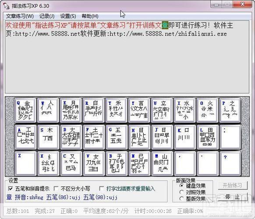This screenshot has height=219, width=255.
Task: Minimize the 指法练习XP window
Action: tap(216, 4)
